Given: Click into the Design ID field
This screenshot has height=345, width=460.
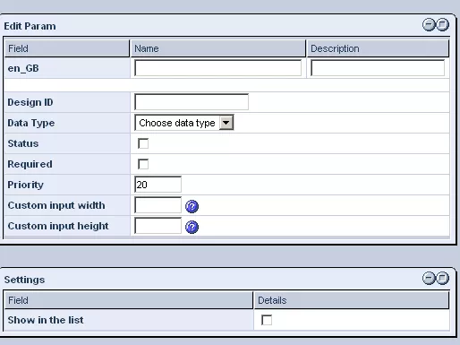Looking at the screenshot, I should pyautogui.click(x=192, y=102).
